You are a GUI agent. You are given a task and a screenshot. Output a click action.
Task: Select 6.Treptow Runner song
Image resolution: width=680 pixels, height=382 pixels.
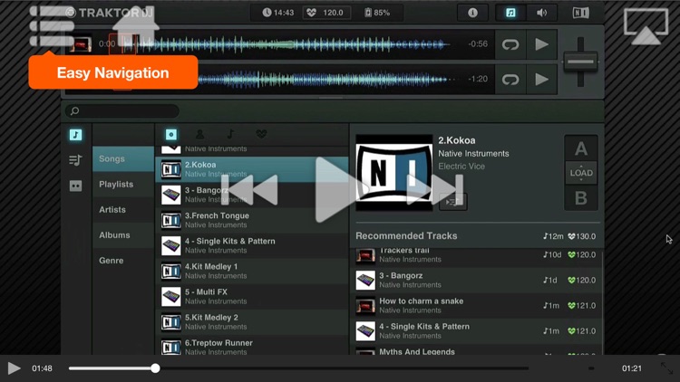251,345
